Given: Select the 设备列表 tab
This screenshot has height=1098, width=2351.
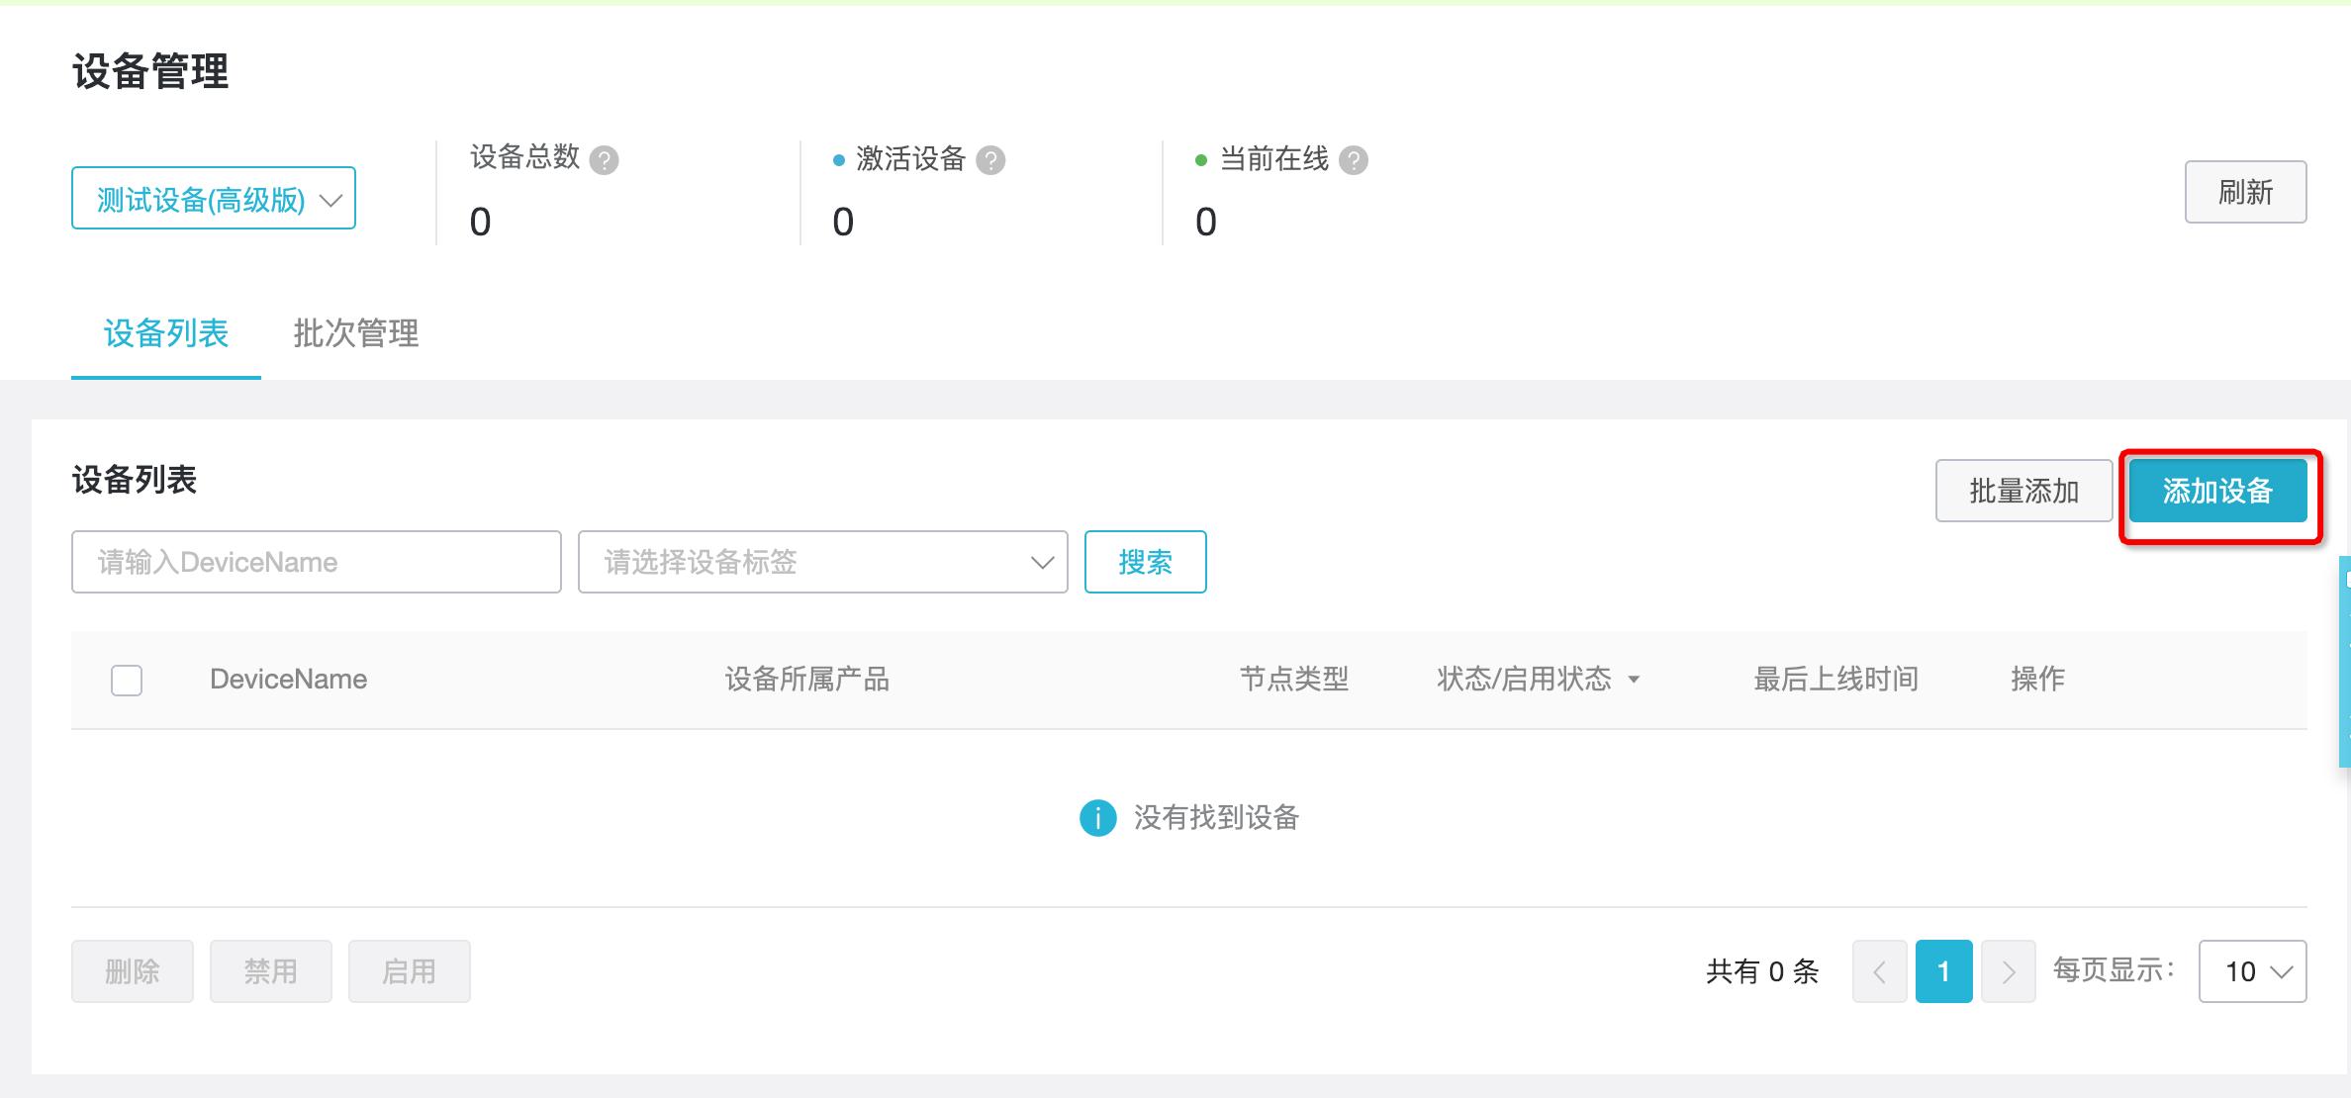Looking at the screenshot, I should [x=165, y=335].
